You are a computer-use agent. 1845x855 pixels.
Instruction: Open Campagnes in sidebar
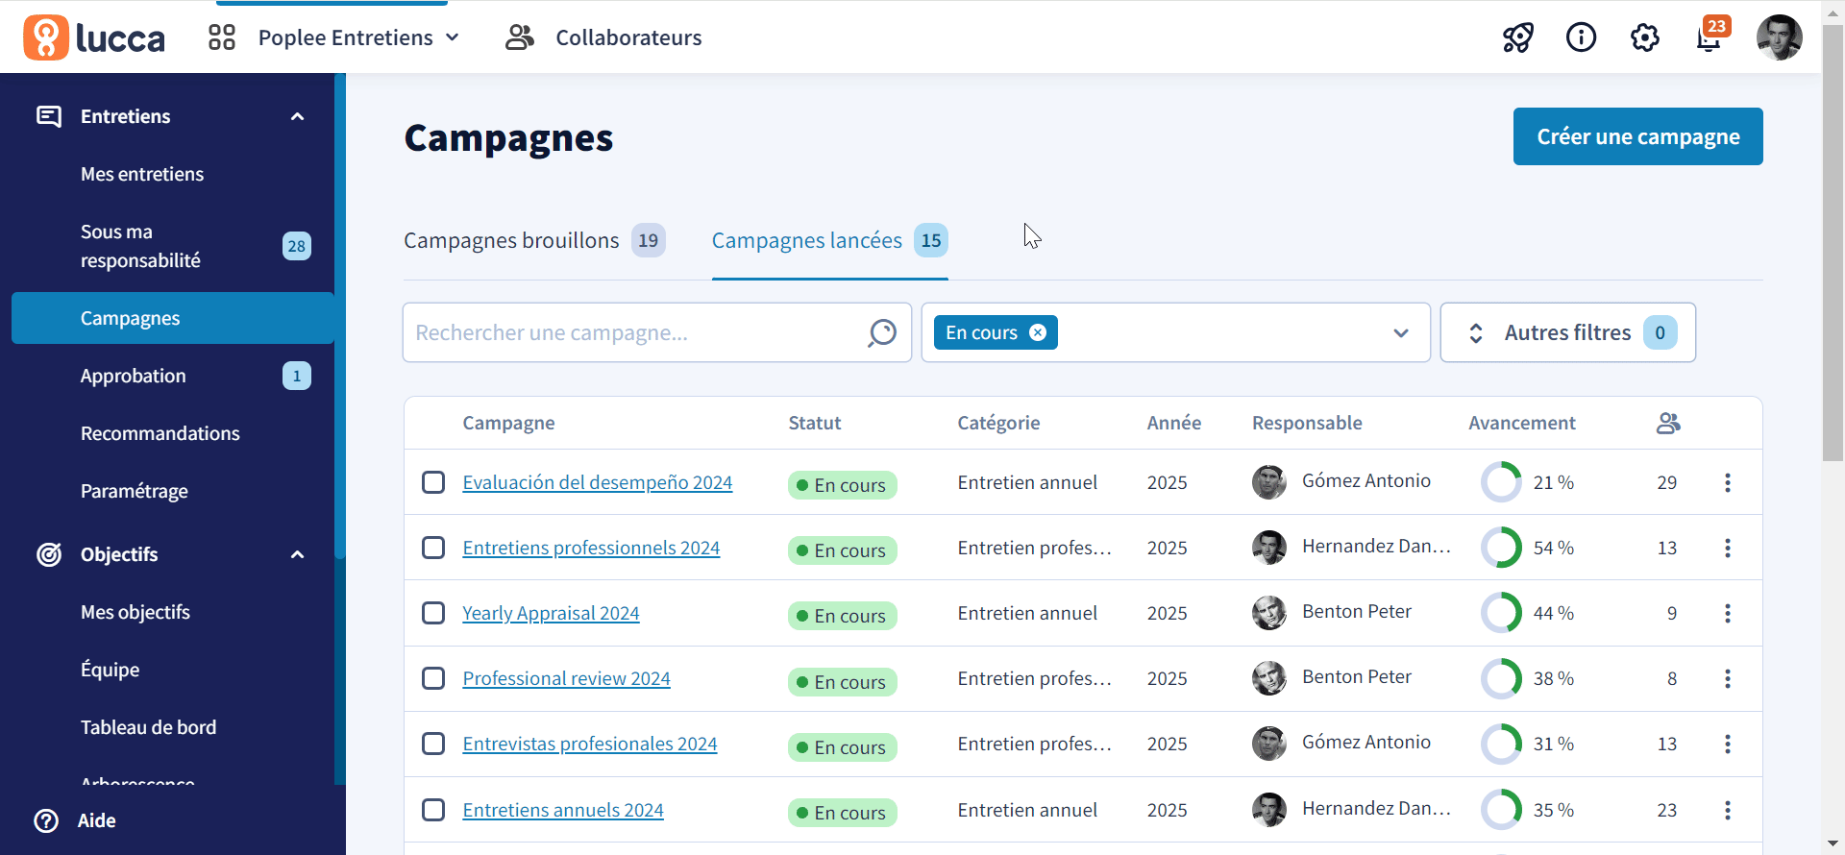coord(173,318)
